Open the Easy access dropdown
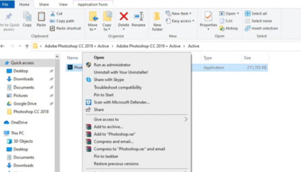This screenshot has width=301, height=172. [180, 21]
